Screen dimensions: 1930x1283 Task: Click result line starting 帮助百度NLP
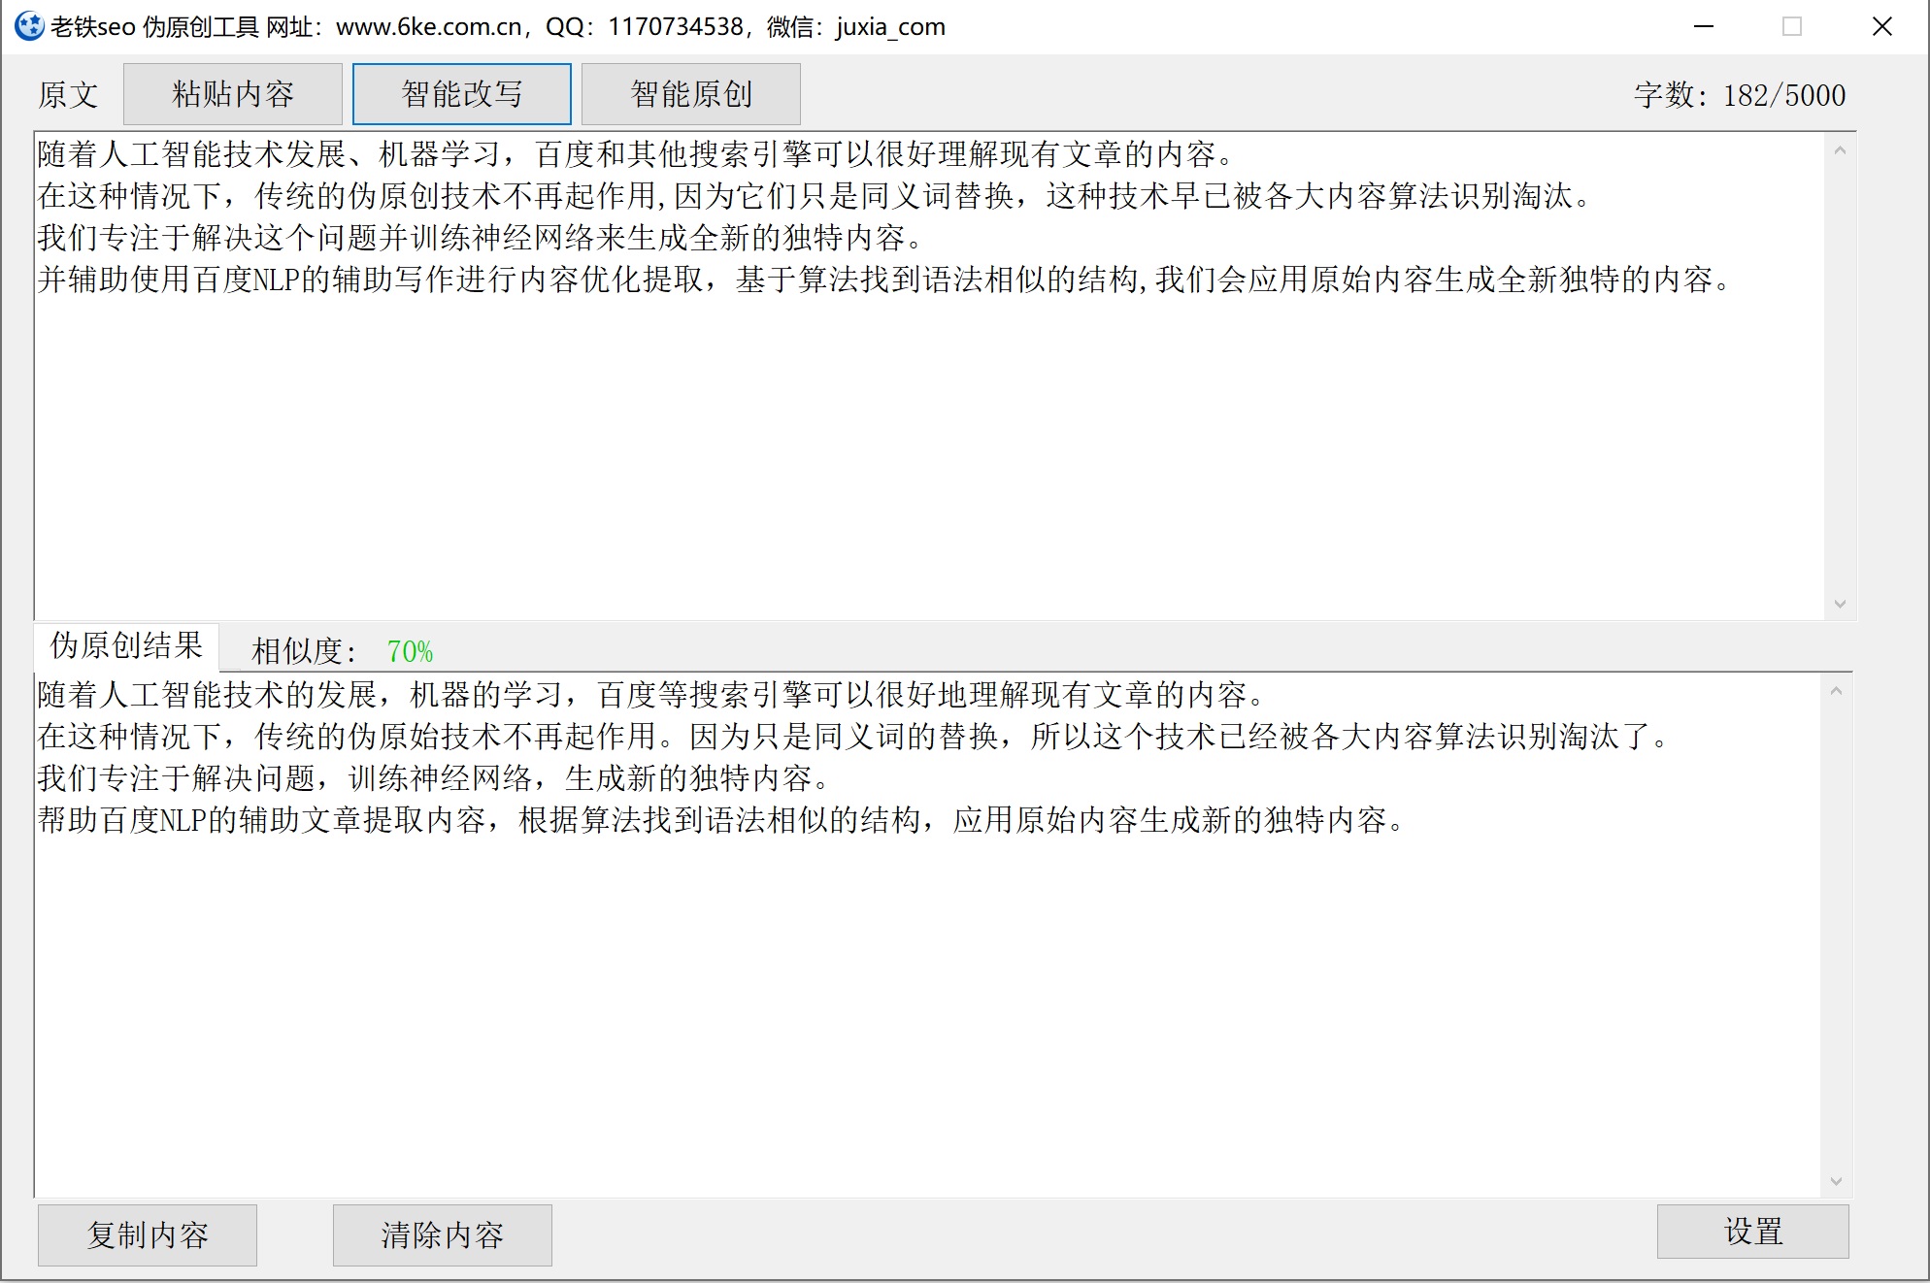(721, 820)
